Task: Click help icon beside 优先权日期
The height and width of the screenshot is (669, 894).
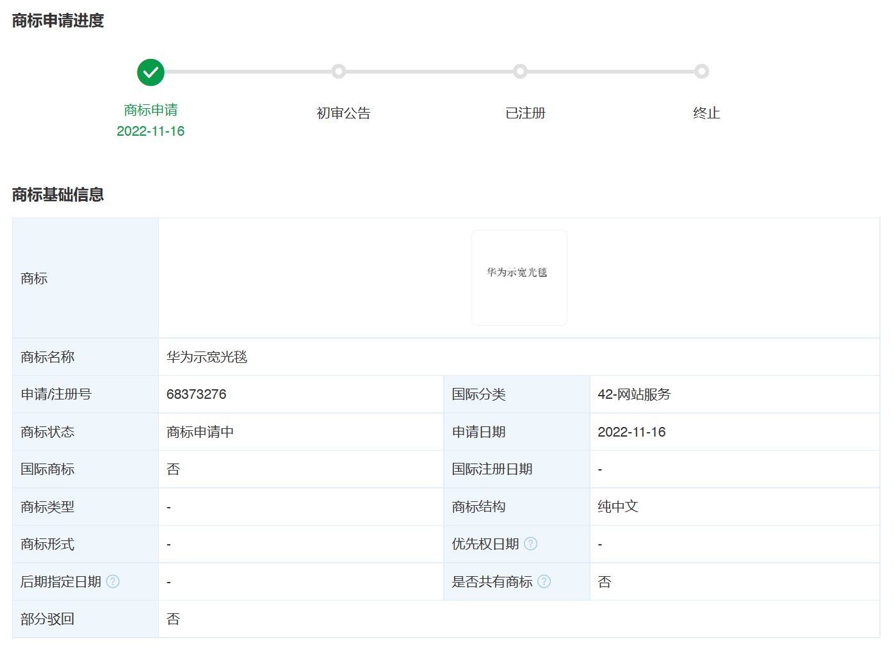Action: (x=530, y=544)
